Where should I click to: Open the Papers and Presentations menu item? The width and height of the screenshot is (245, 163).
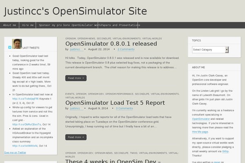point(118,25)
